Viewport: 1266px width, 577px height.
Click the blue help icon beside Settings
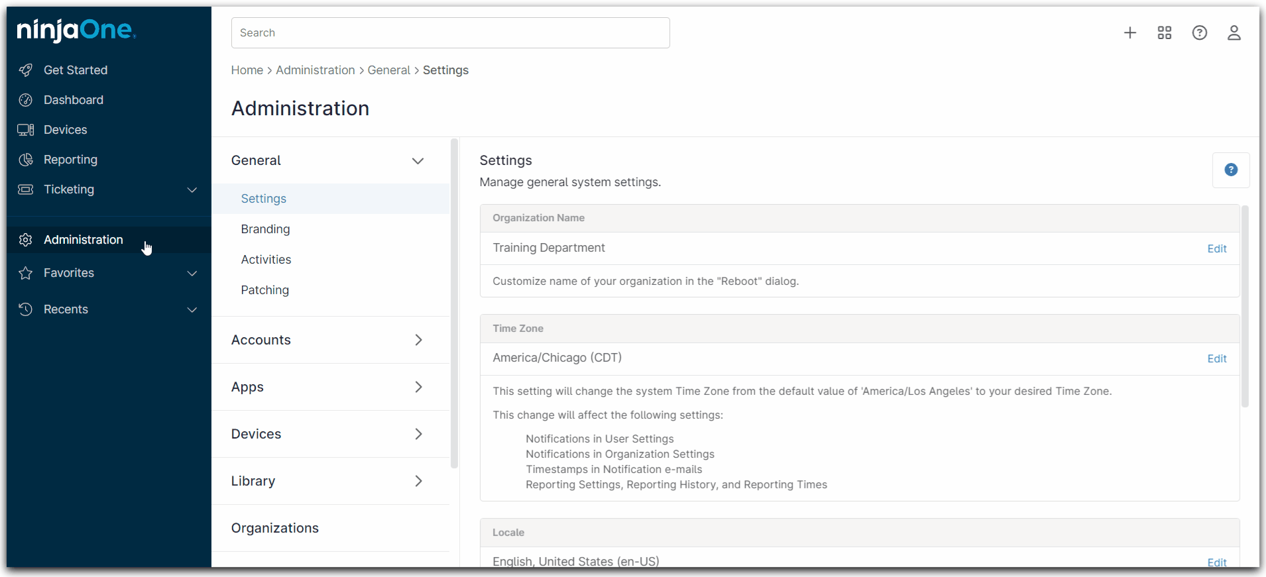(1231, 170)
